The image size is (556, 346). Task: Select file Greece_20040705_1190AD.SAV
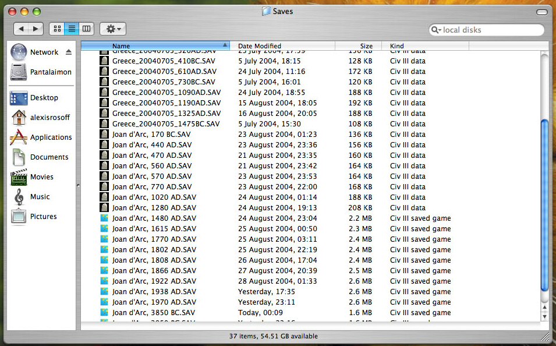tap(167, 103)
